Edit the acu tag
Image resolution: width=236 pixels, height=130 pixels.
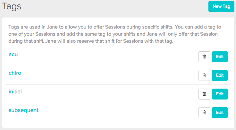[x=220, y=56]
